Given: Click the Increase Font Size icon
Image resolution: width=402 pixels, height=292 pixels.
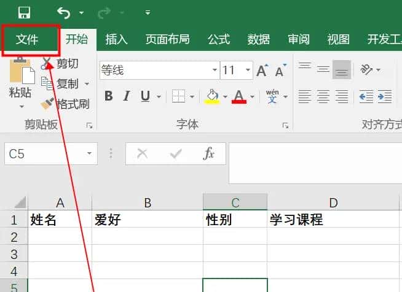Looking at the screenshot, I should coord(262,70).
